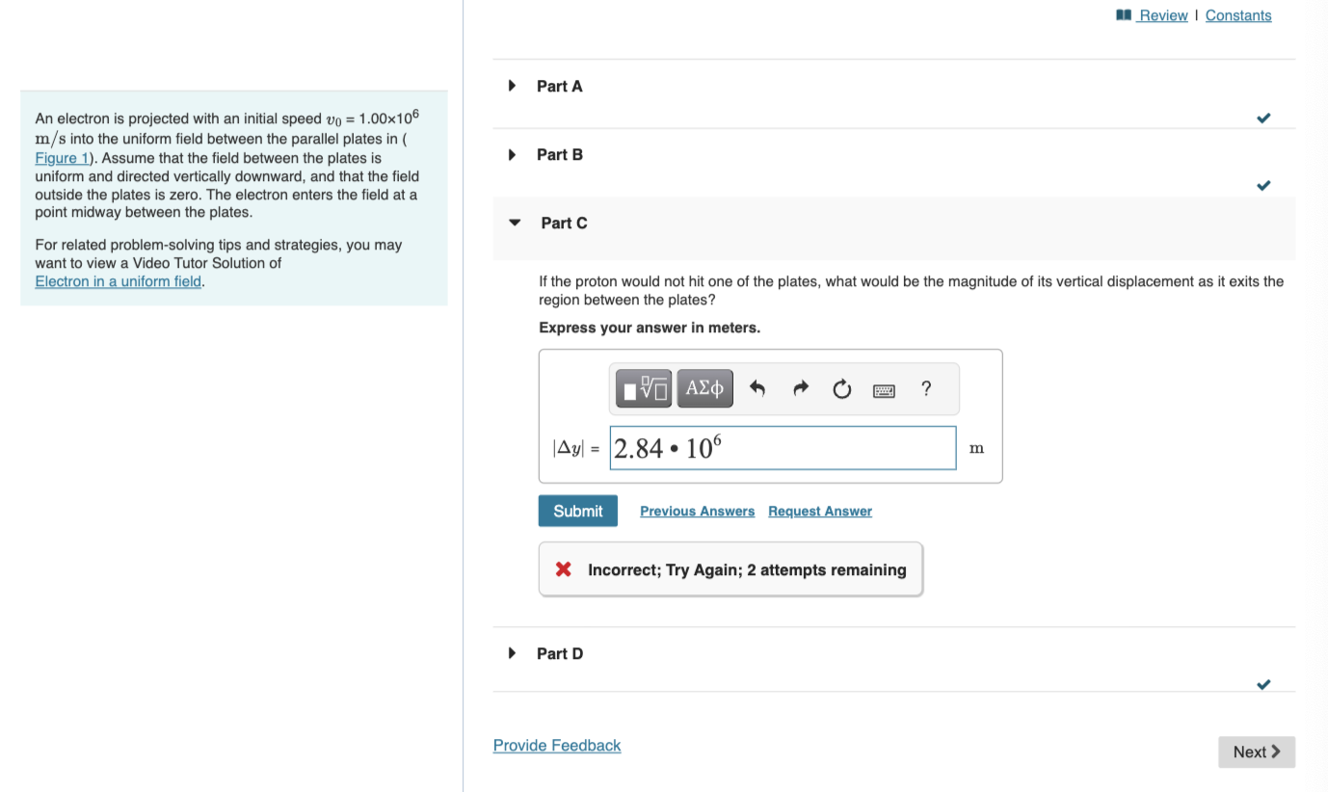Click the green checkmark on Part B

point(1262,185)
